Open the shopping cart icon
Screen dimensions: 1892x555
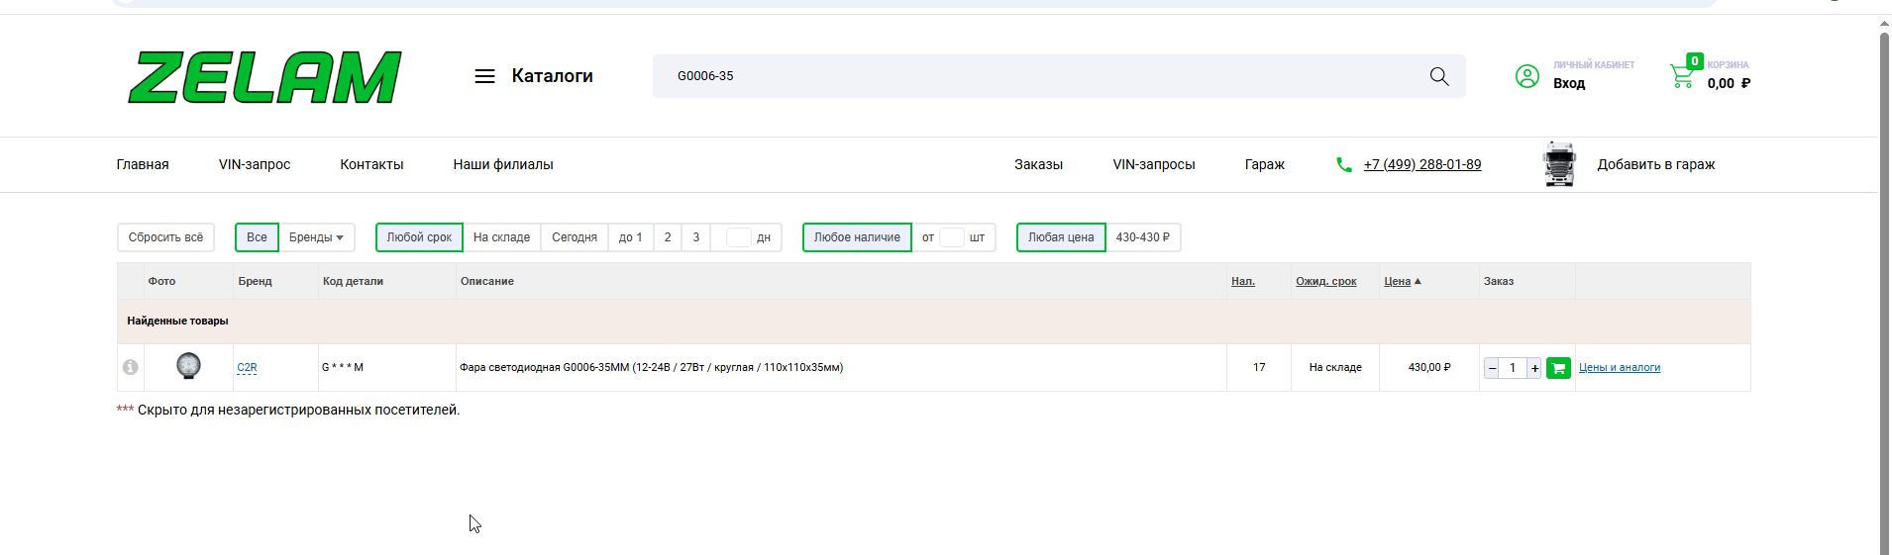point(1682,76)
